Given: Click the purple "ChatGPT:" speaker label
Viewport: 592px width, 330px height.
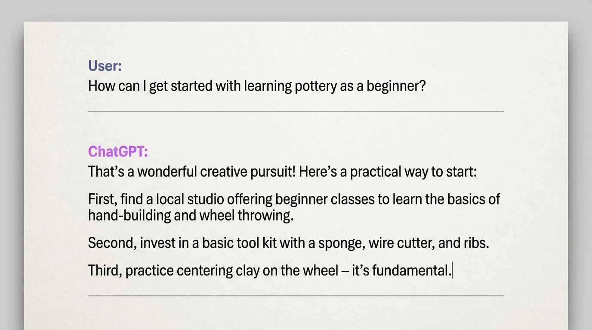Looking at the screenshot, I should point(118,152).
